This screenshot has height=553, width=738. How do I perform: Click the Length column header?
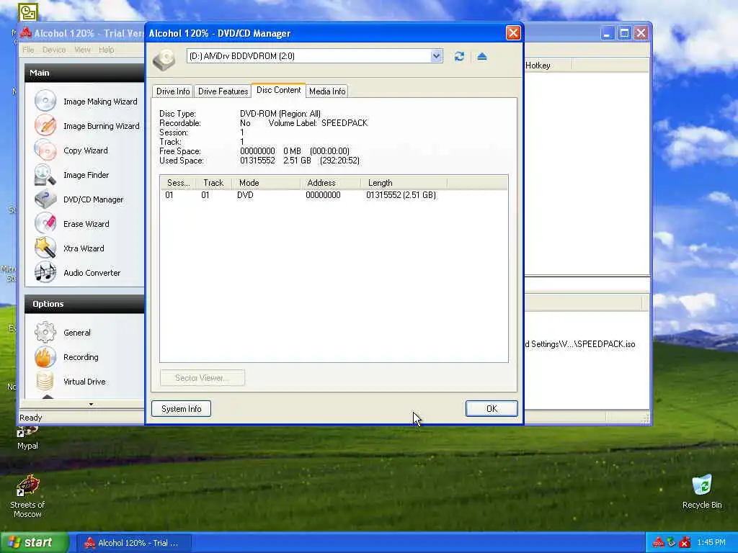[404, 183]
